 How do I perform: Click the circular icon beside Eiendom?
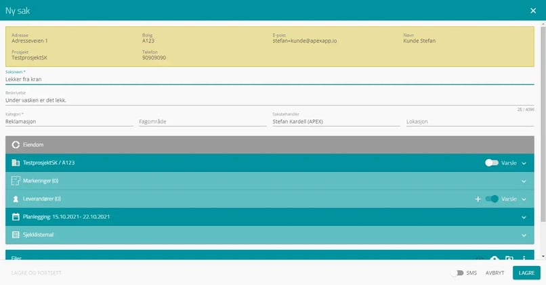pyautogui.click(x=16, y=145)
